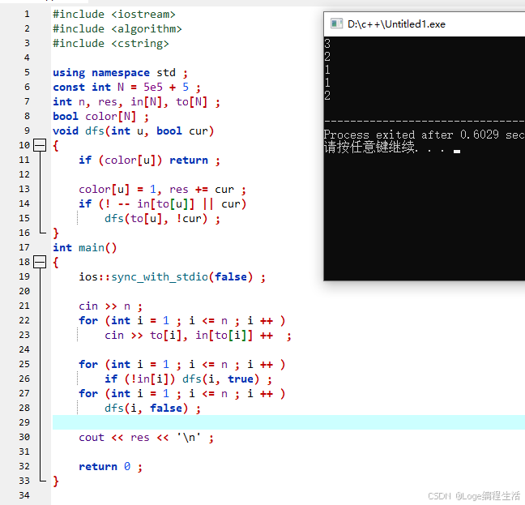The width and height of the screenshot is (525, 505).
Task: Click the dfs(to[u], !cur) call
Action: tap(162, 219)
